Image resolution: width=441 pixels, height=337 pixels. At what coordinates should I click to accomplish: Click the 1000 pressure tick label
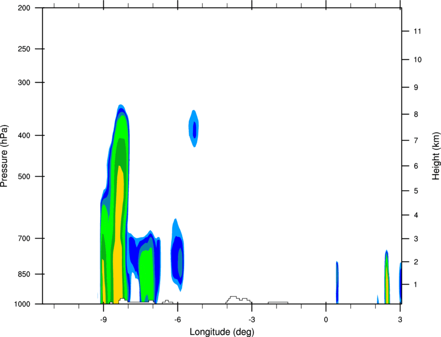(x=23, y=304)
